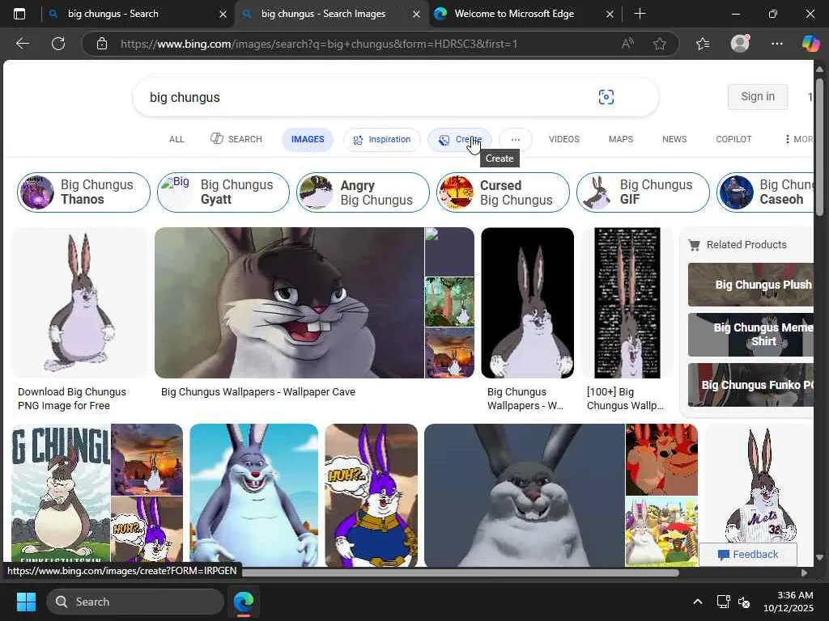Select the Cursed Big Chungus suggestion chip

(x=503, y=192)
